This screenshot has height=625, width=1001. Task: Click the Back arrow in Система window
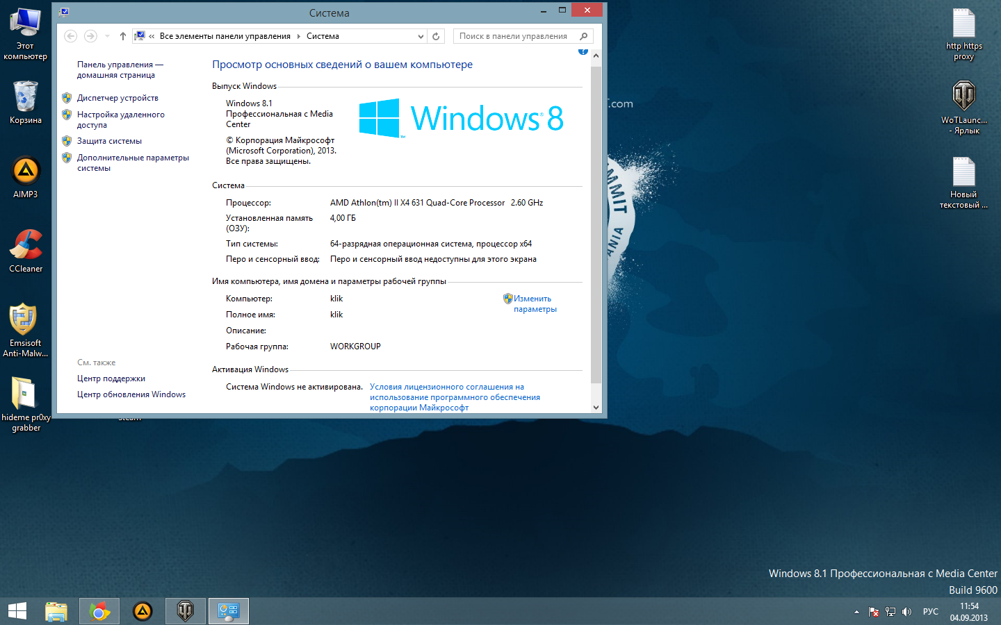pos(70,36)
